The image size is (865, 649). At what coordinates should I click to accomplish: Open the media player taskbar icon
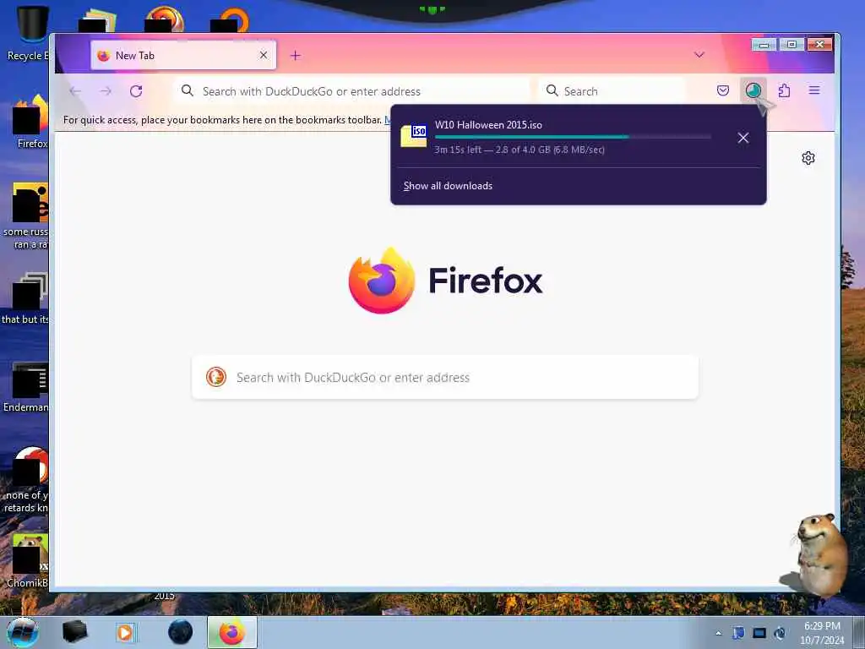point(126,632)
